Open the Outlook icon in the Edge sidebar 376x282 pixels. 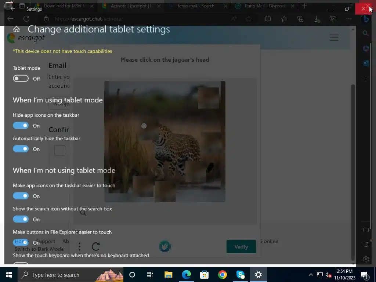coord(366,63)
